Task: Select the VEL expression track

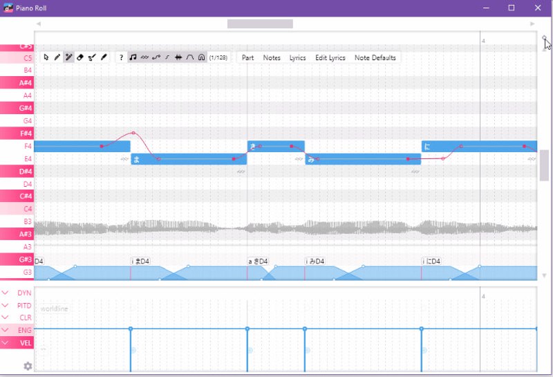Action: click(x=24, y=343)
